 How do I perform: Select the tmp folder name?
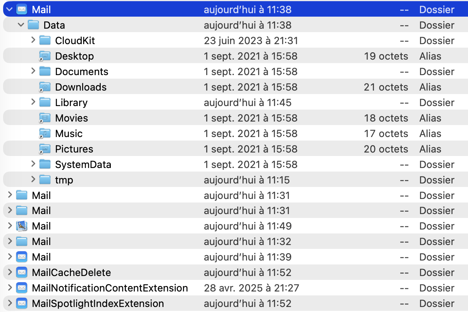click(64, 180)
